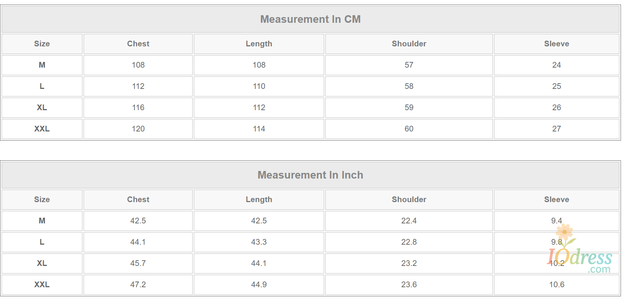This screenshot has width=624, height=299.
Task: Click the XXL sleeve value 27
Action: [556, 129]
